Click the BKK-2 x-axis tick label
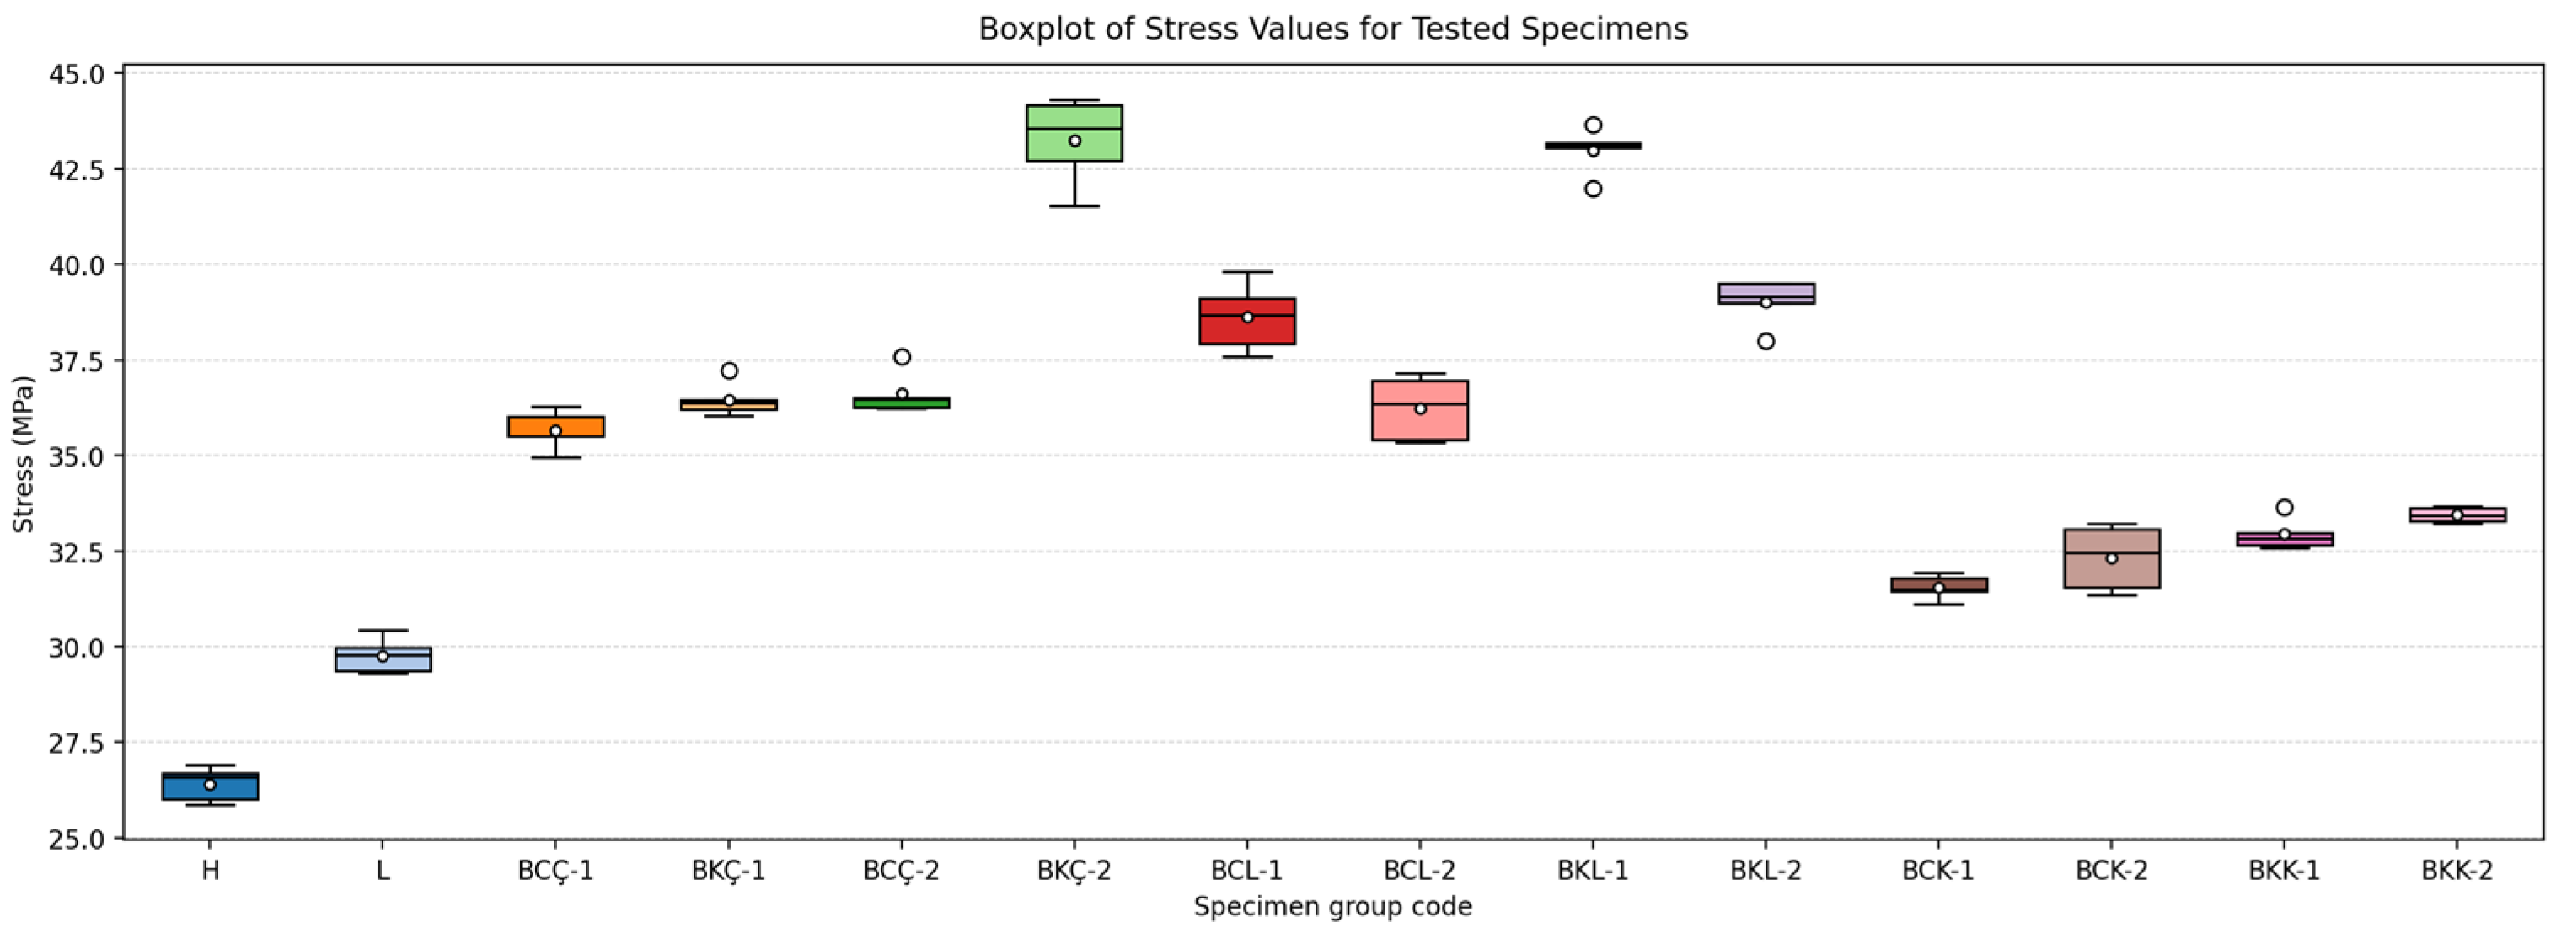The height and width of the screenshot is (933, 2556). [2457, 871]
